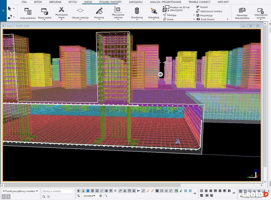Expand the Nowy widok dropdown arrow
The image size is (271, 200).
pos(45,20)
